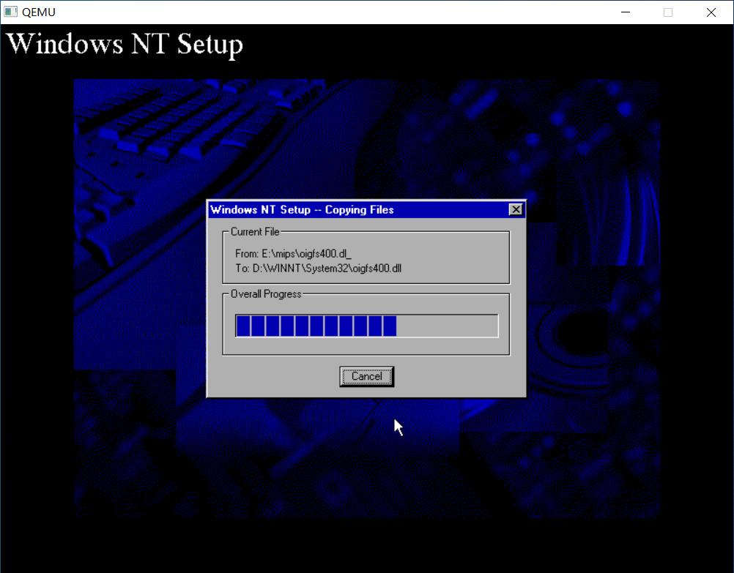Viewport: 734px width, 573px height.
Task: Click the From: E:\mips\oigfs400.dl_ text line
Action: coord(292,255)
